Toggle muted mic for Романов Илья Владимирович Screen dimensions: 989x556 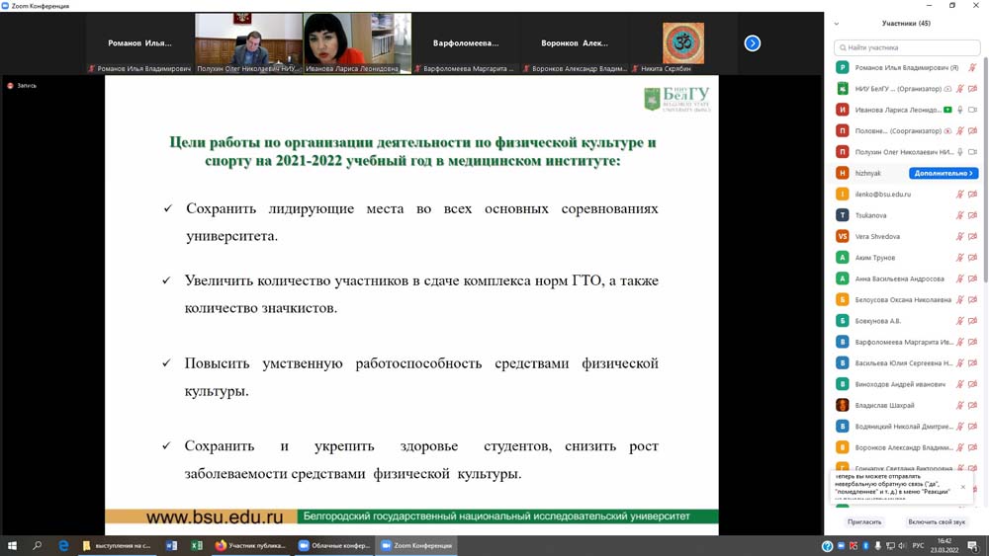(972, 68)
